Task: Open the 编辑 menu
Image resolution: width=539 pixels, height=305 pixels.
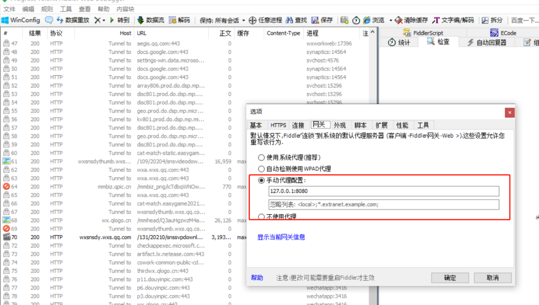Action: [28, 9]
